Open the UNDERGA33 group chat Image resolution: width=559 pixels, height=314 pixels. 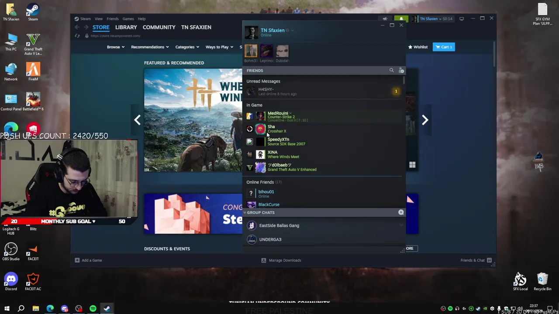pos(323,239)
